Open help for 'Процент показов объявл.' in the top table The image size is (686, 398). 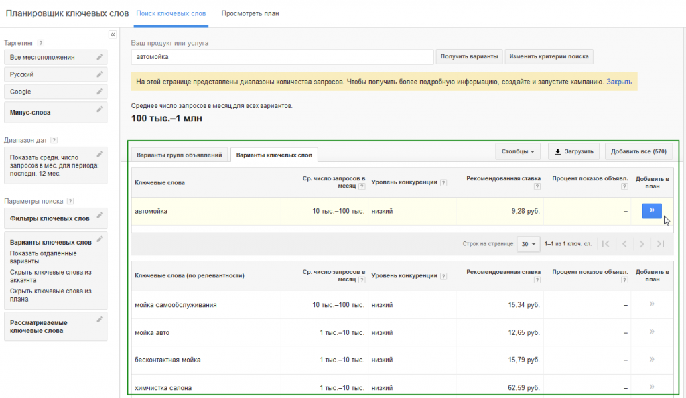click(x=625, y=186)
